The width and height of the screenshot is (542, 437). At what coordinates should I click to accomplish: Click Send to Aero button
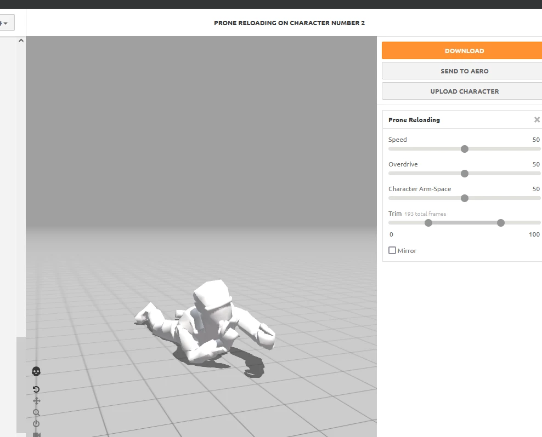tap(462, 71)
